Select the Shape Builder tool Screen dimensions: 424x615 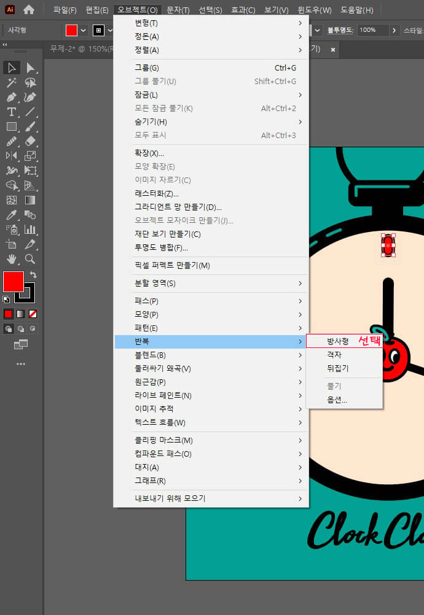tap(12, 185)
